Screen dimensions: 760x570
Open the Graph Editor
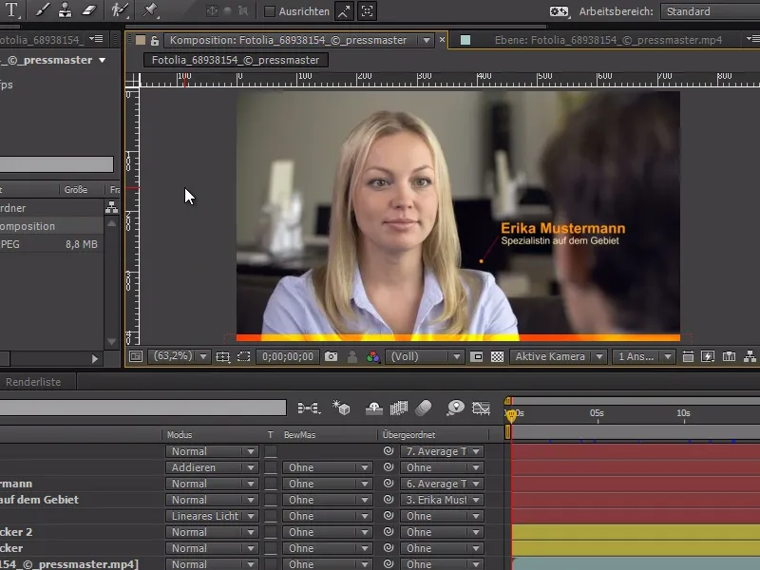482,408
